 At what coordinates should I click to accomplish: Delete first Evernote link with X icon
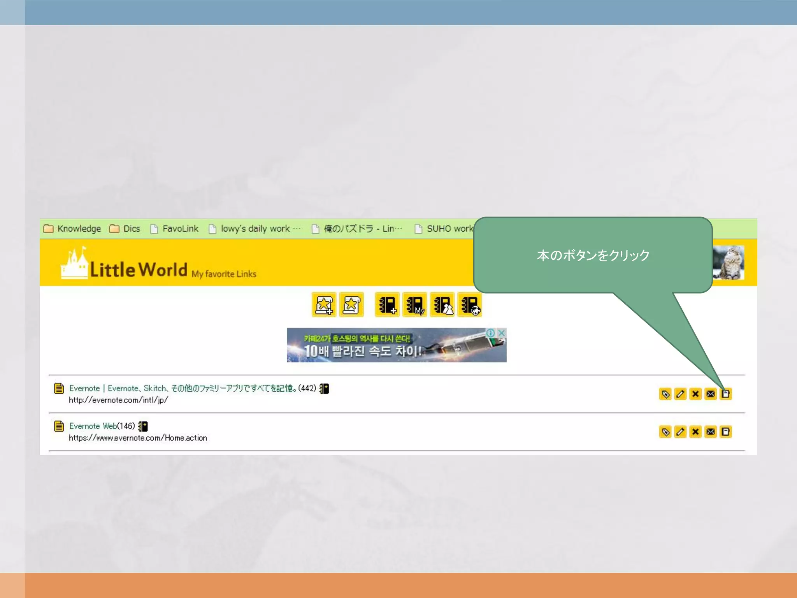click(695, 394)
